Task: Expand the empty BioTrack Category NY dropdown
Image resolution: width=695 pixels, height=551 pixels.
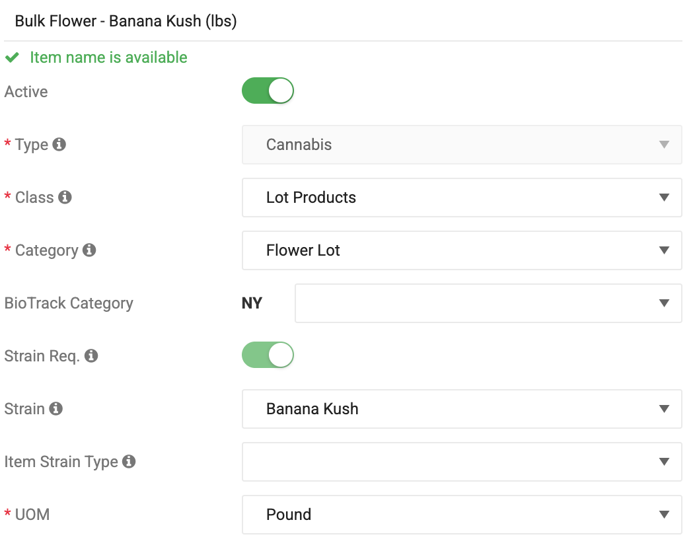Action: 488,303
